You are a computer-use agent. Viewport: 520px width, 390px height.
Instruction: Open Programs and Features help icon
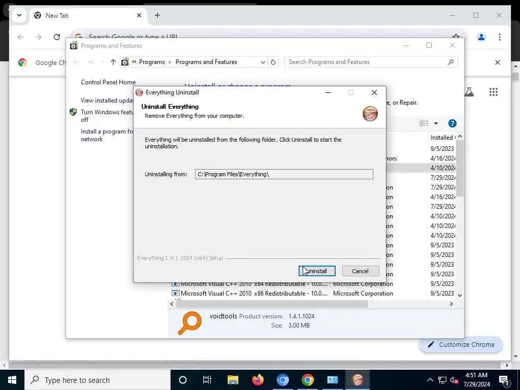click(452, 123)
